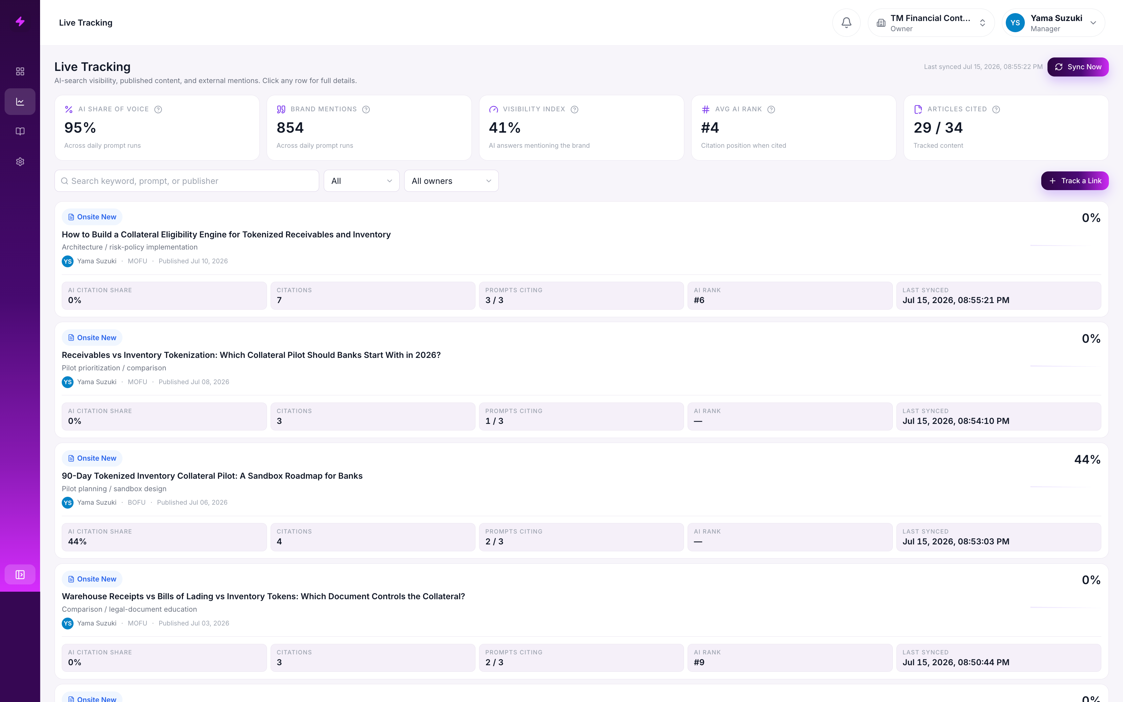
Task: Click the AI Share of Voice 95% card
Action: (x=157, y=128)
